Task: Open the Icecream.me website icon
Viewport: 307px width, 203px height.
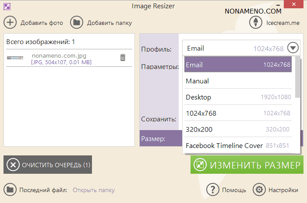Action: tap(256, 22)
